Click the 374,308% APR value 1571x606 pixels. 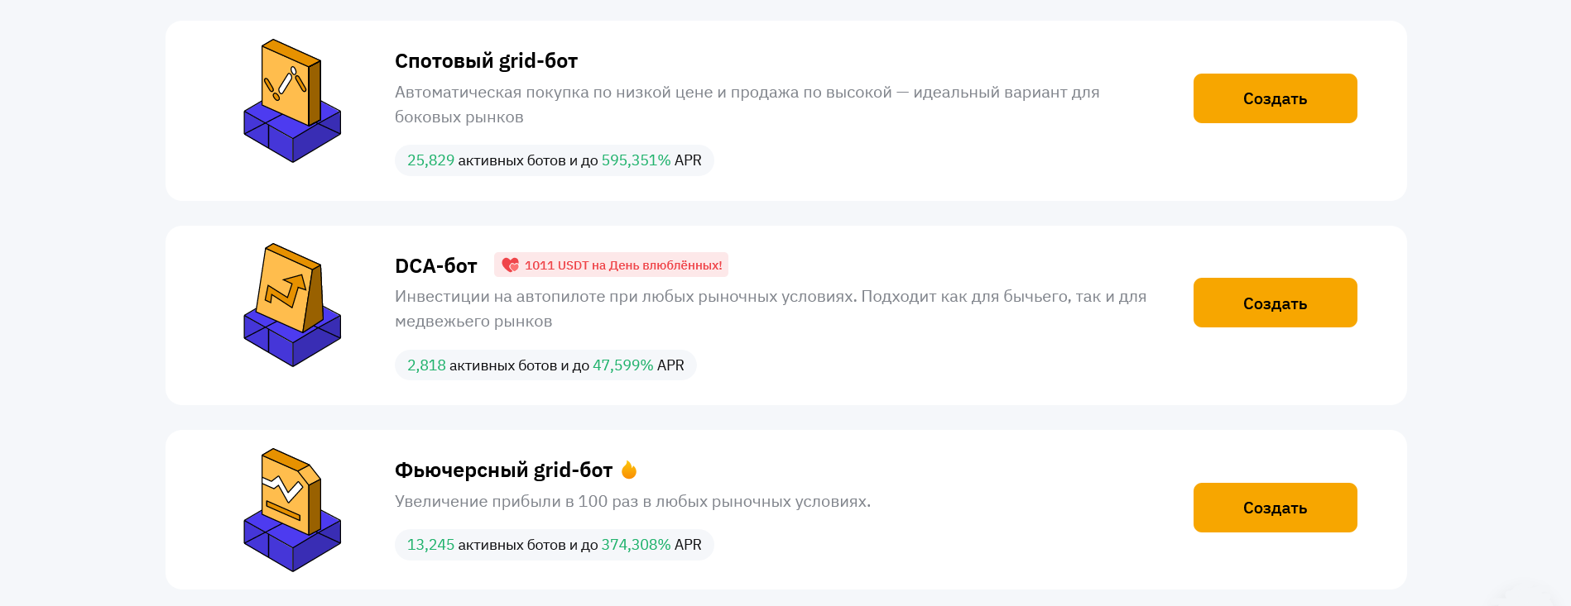click(x=636, y=545)
